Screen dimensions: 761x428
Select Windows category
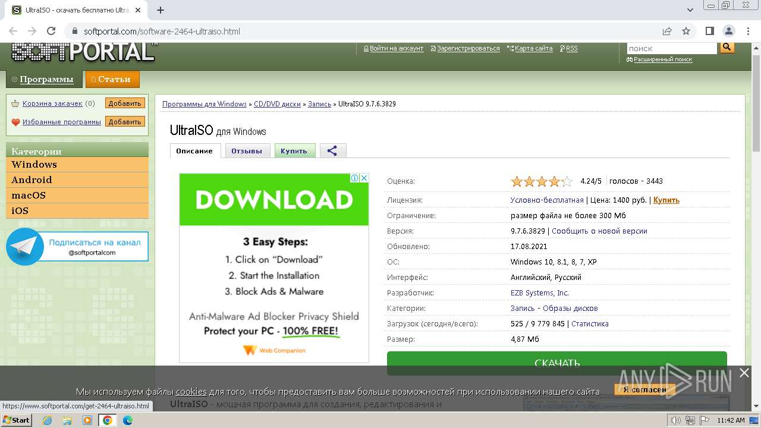click(77, 165)
